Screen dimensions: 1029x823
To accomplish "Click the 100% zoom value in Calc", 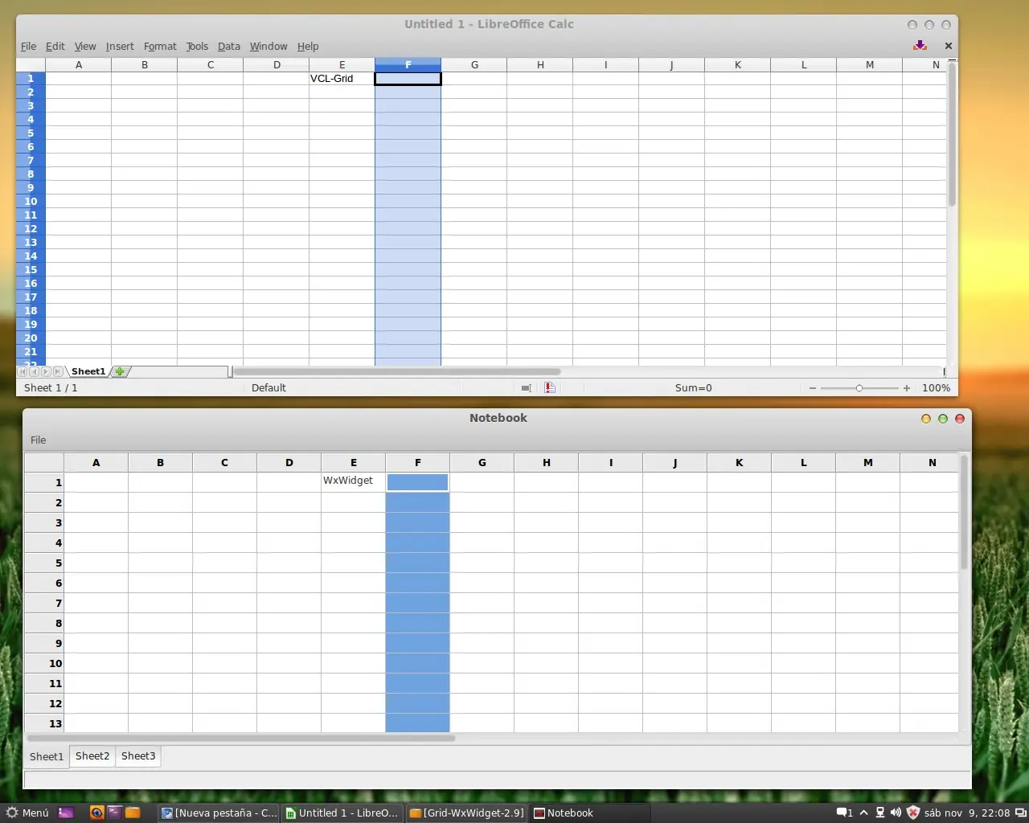I will (936, 388).
